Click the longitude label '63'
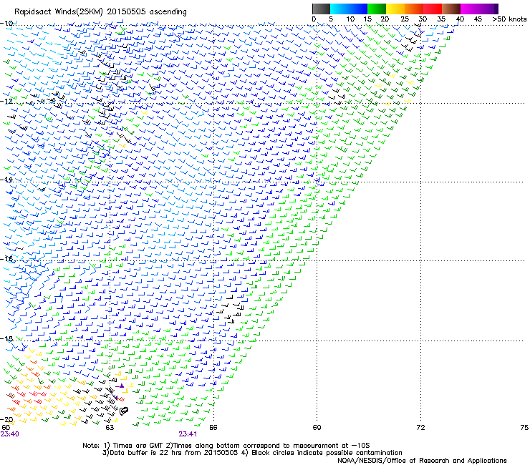The height and width of the screenshot is (465, 530). pyautogui.click(x=110, y=428)
